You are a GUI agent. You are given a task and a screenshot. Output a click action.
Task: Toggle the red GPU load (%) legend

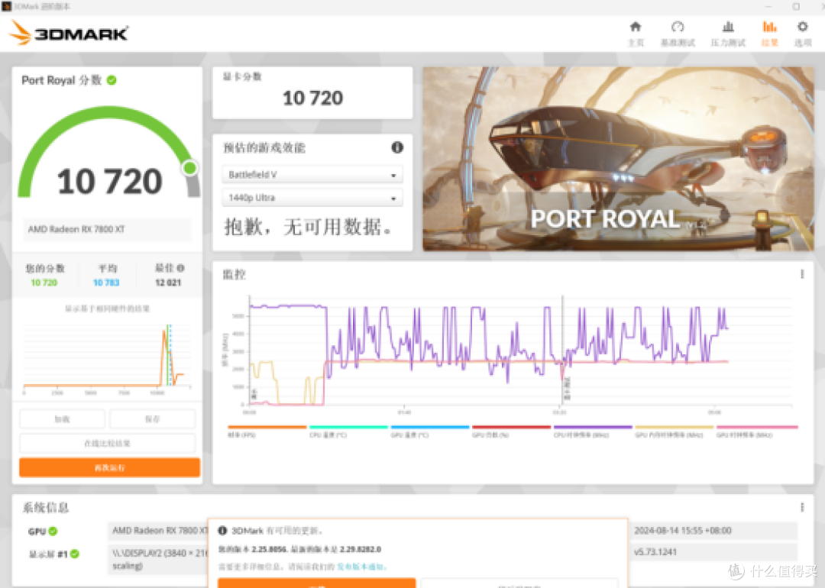click(x=511, y=431)
